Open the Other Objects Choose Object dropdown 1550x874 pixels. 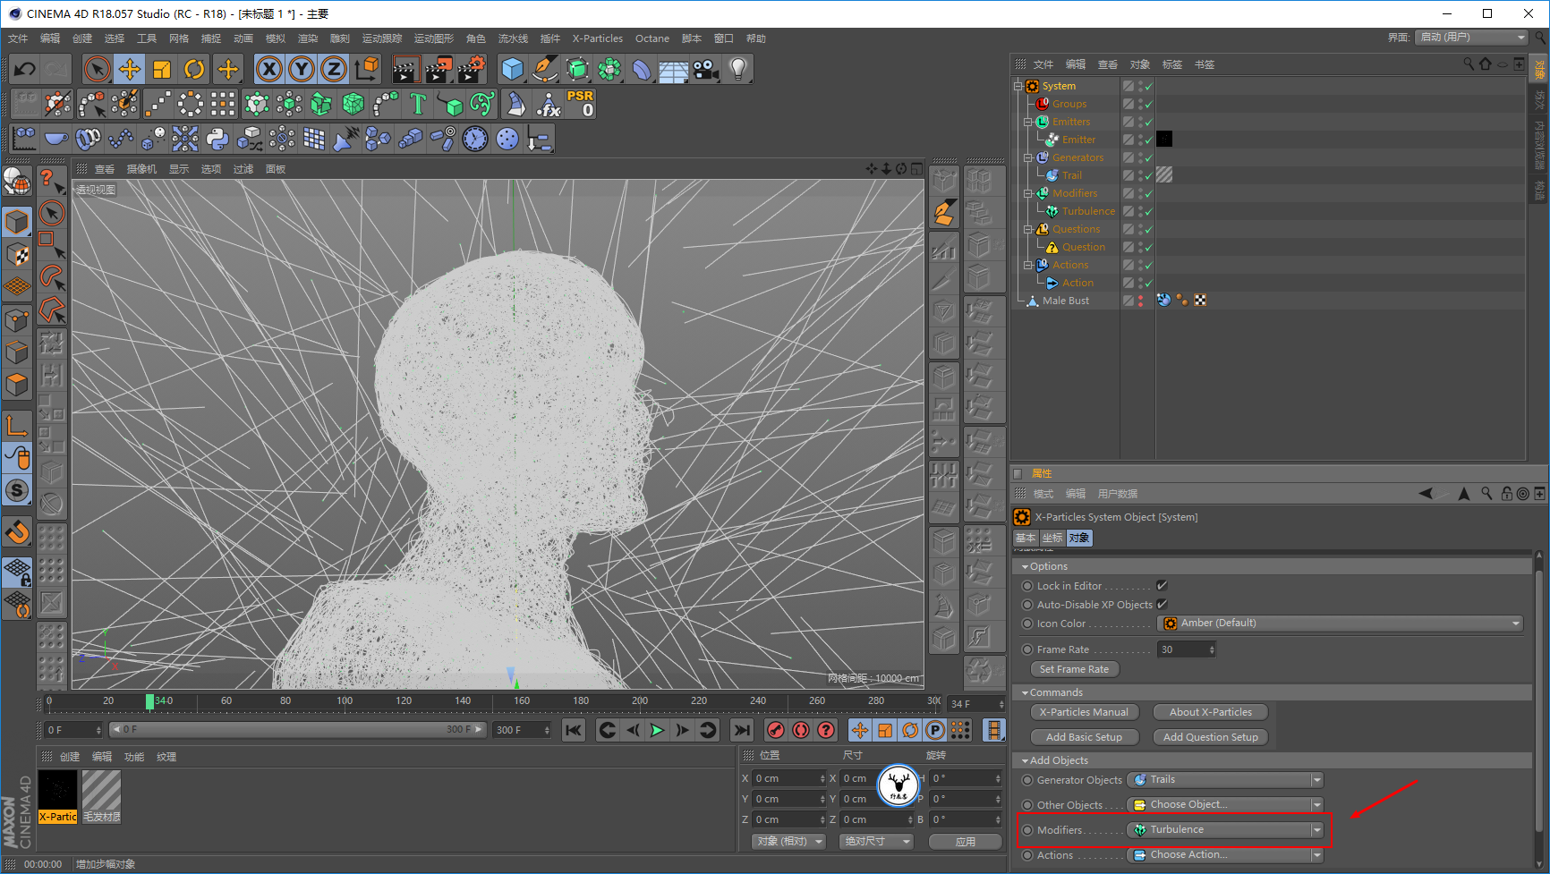[x=1224, y=805]
